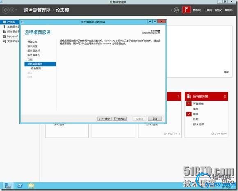Viewport: 238px width, 191px height.
Task: Maximize the add roles wizard window
Action: pyautogui.click(x=155, y=22)
